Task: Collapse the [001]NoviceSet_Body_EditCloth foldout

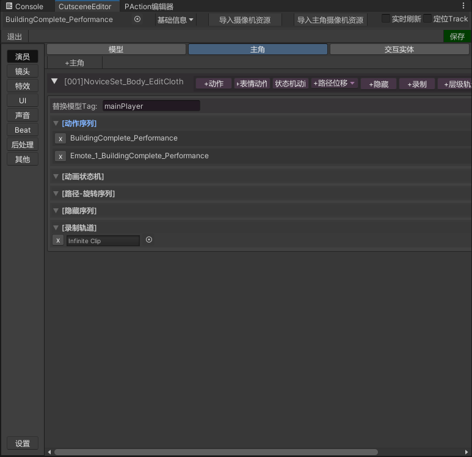Action: coord(55,81)
